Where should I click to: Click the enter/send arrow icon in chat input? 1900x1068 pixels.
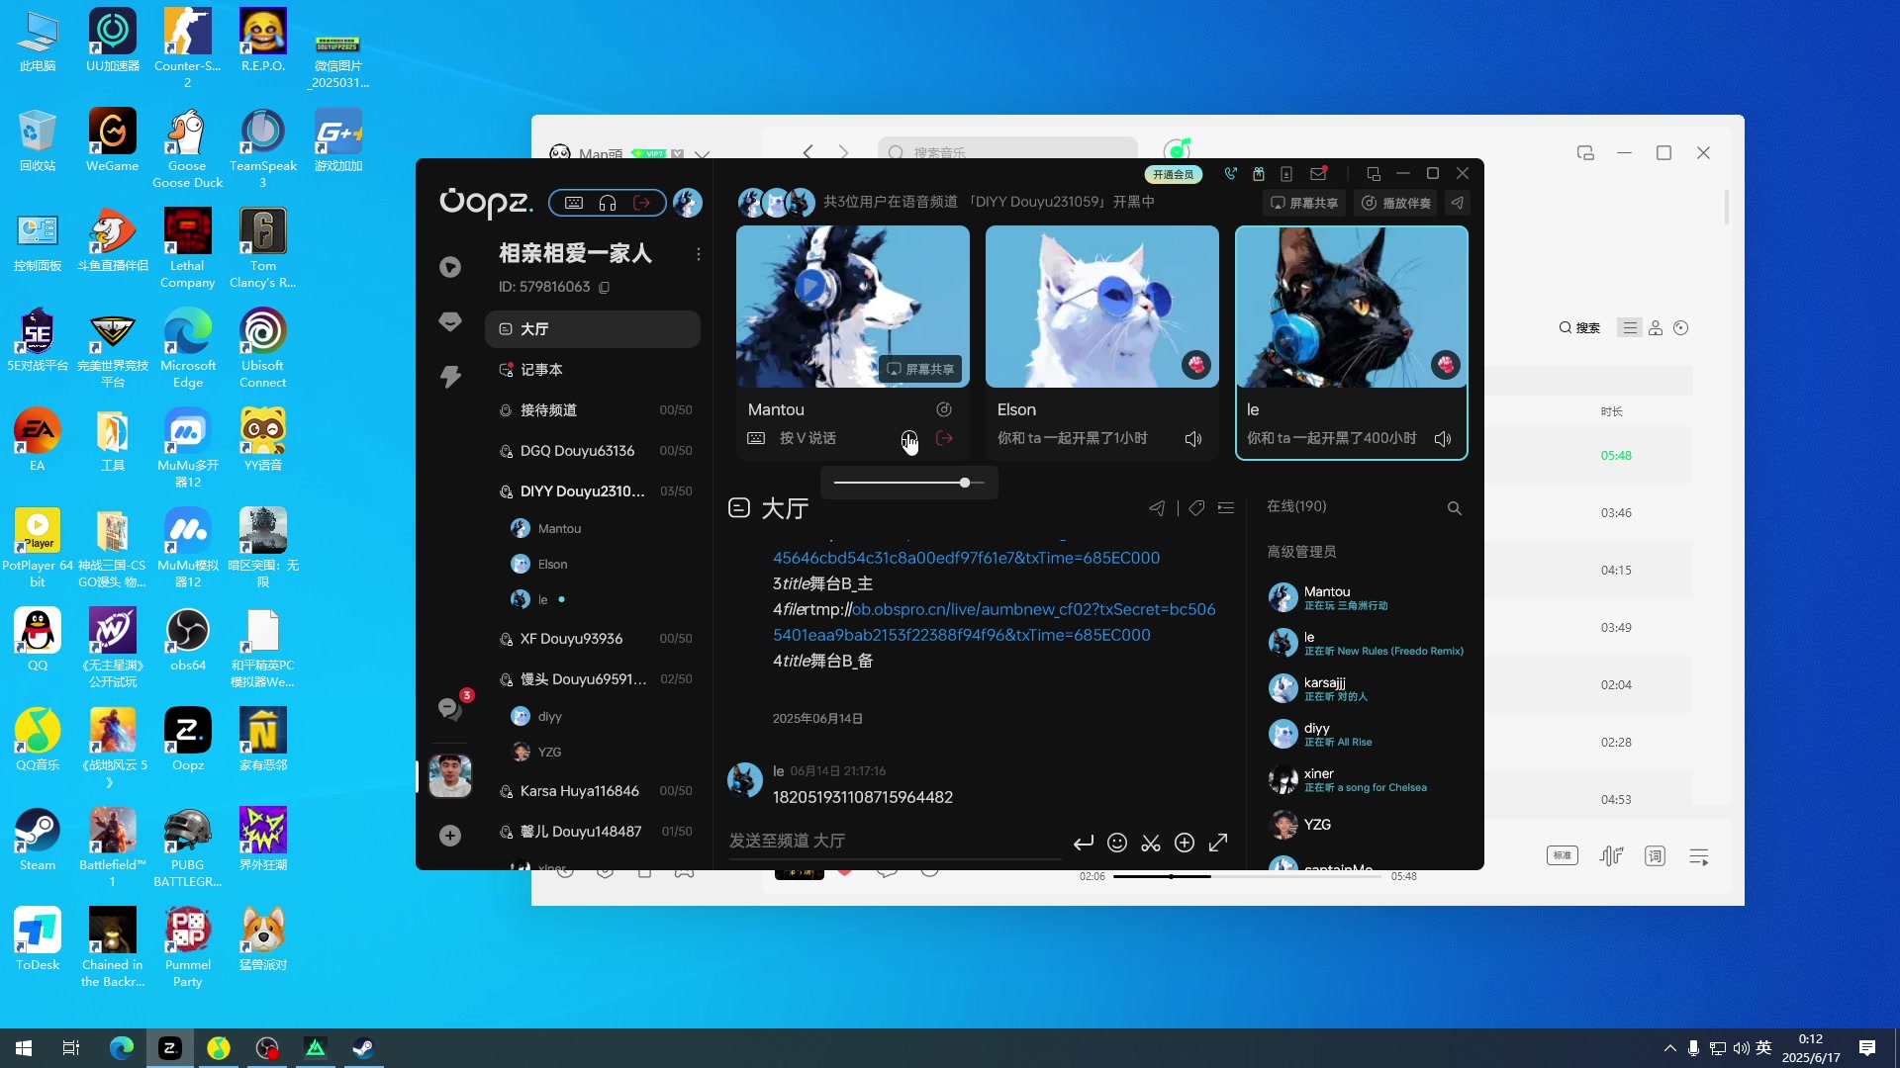point(1084,843)
